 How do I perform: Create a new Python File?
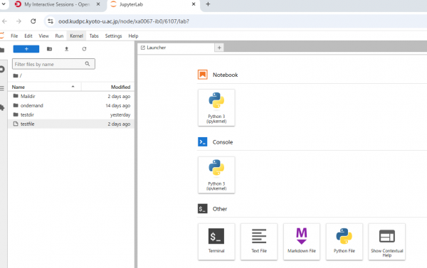(344, 242)
